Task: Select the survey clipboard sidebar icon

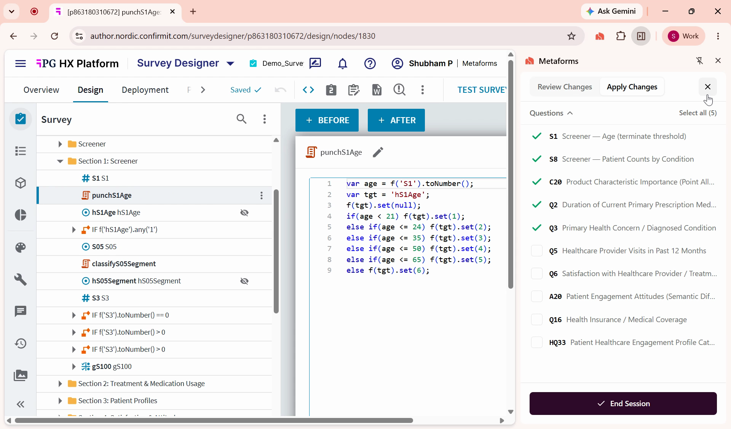Action: pyautogui.click(x=21, y=119)
